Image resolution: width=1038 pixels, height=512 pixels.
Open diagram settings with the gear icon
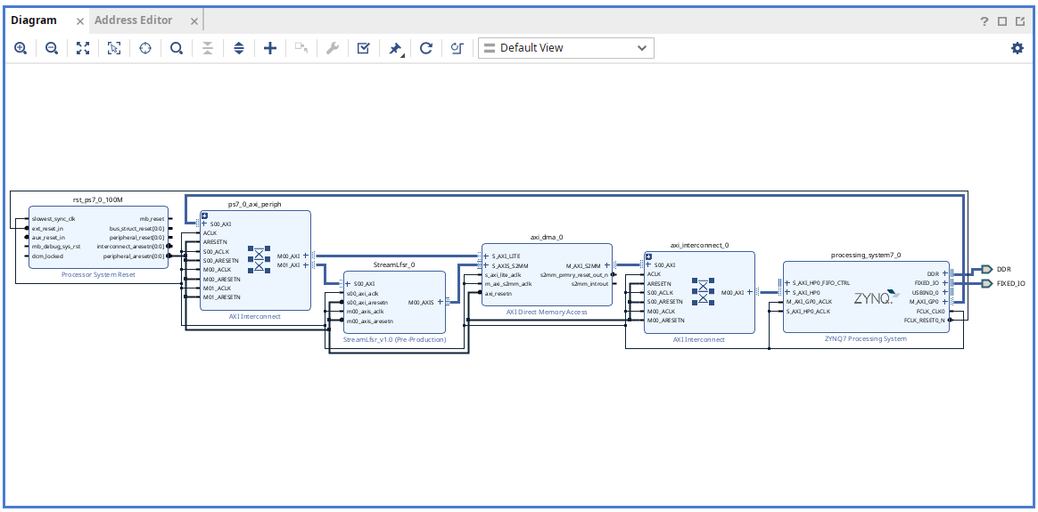[1017, 48]
